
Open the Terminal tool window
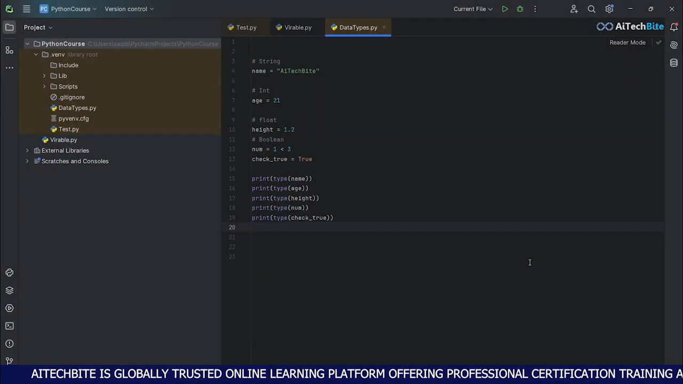click(x=10, y=326)
